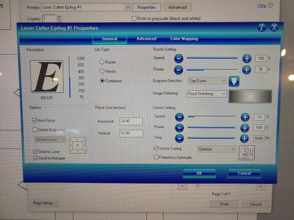The width and height of the screenshot is (294, 220).
Task: Decrease vector power with minus button
Action: (179, 128)
